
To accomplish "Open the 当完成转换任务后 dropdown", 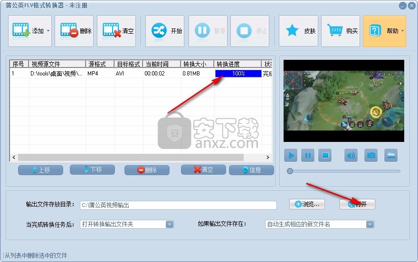I will pos(127,224).
